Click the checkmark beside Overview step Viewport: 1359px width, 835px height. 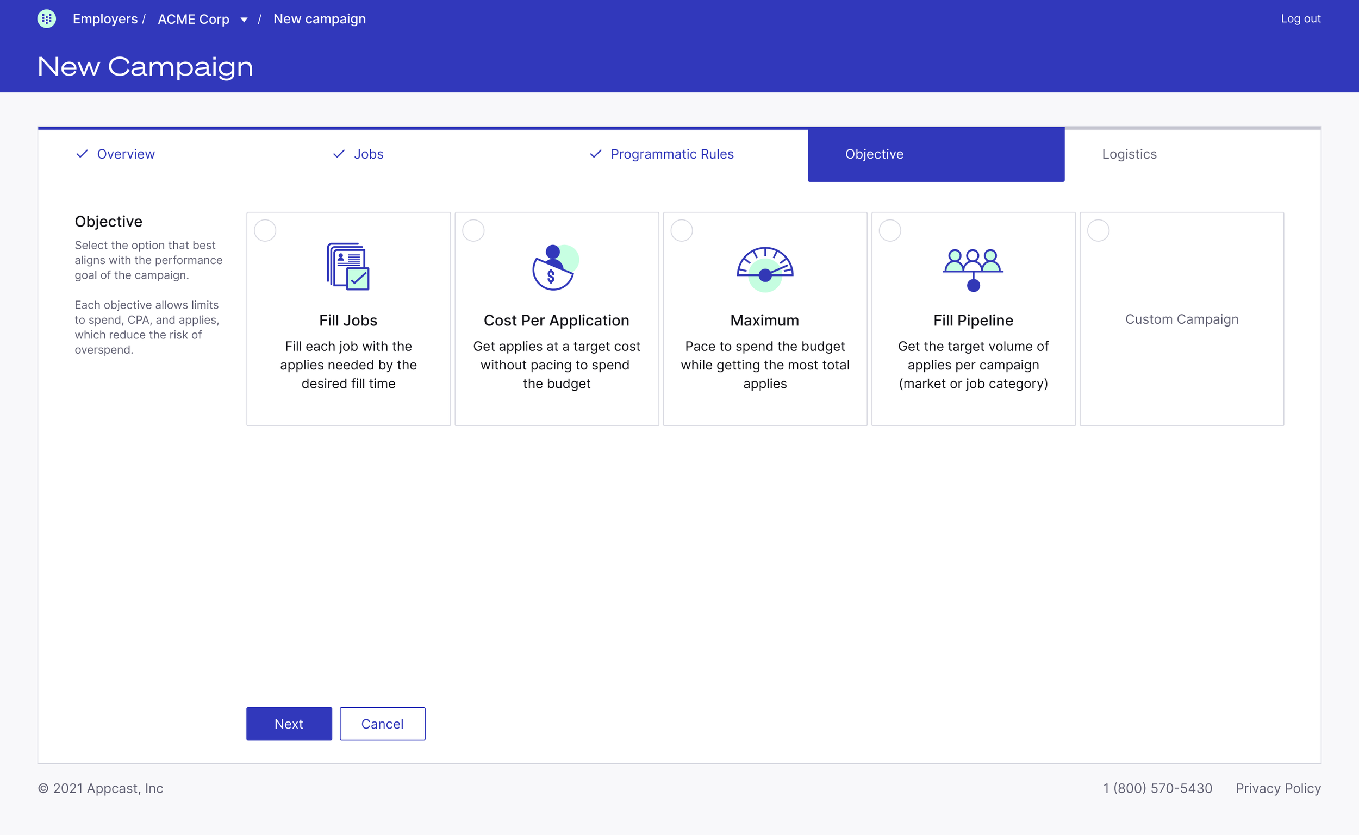tap(82, 154)
